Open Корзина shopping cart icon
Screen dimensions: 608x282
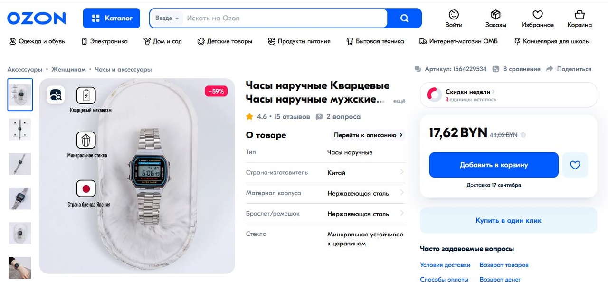click(x=579, y=15)
